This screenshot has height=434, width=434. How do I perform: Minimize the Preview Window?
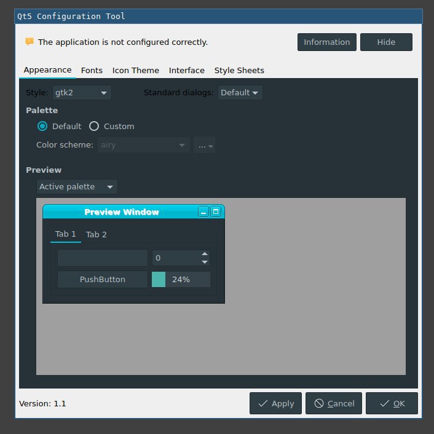click(203, 211)
